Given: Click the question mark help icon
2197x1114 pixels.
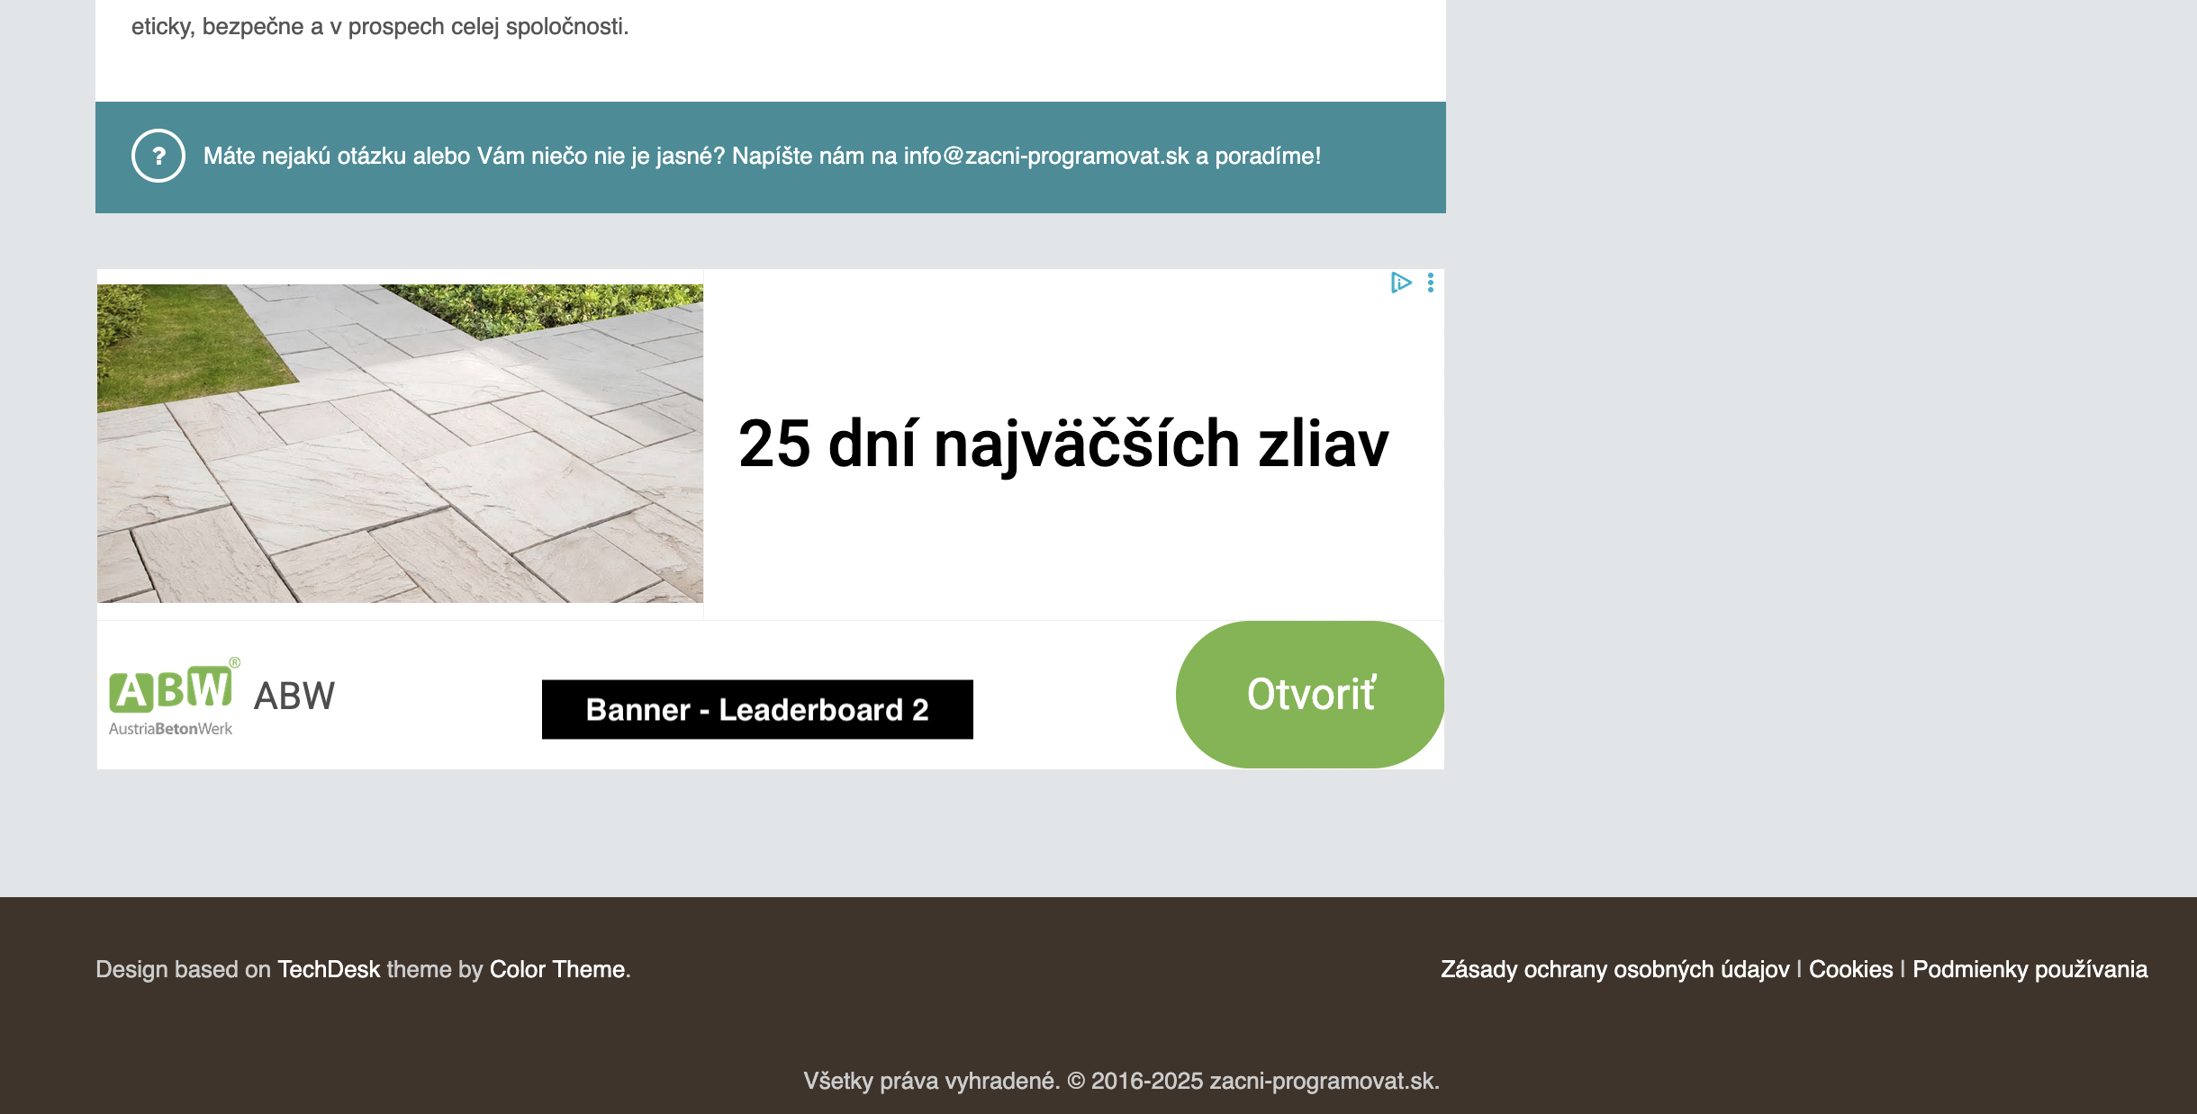Looking at the screenshot, I should tap(158, 156).
